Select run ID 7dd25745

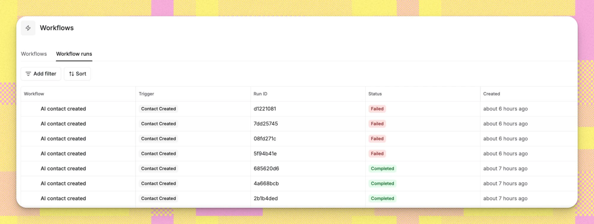(x=266, y=124)
